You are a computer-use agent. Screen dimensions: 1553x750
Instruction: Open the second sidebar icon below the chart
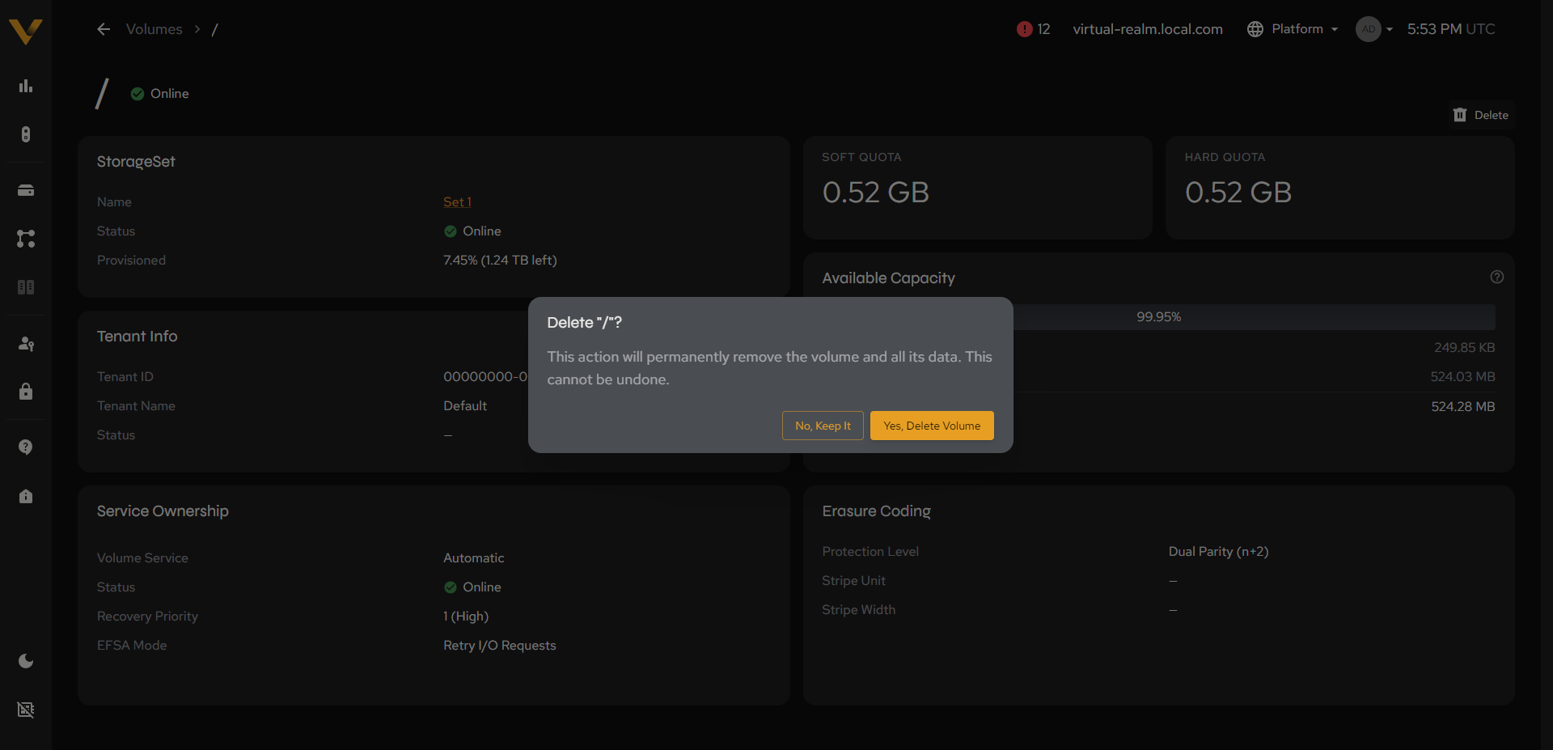(x=26, y=134)
